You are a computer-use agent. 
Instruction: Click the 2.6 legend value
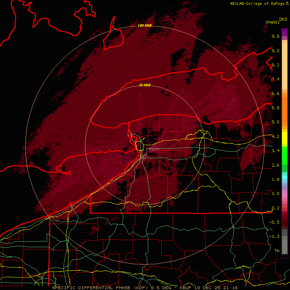pyautogui.click(x=275, y=165)
